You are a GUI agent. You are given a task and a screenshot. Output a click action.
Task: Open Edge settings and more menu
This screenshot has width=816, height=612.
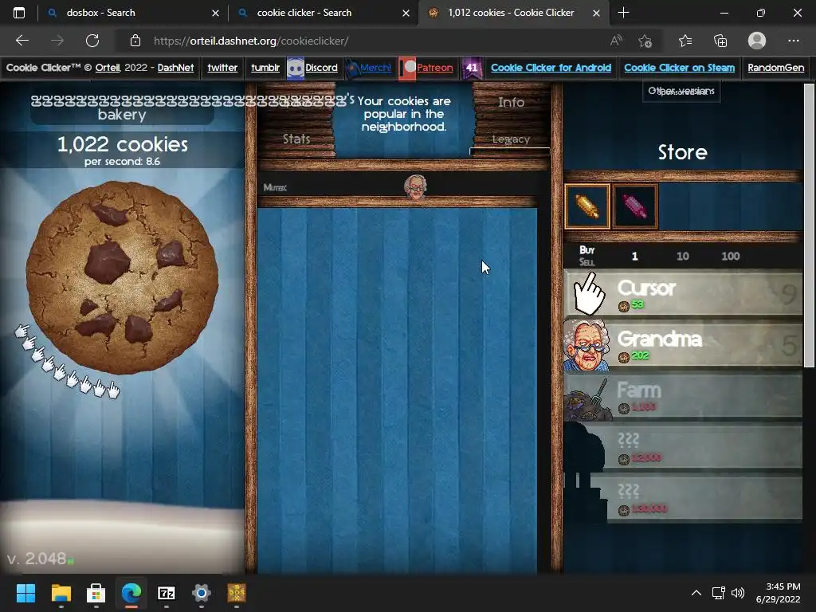pyautogui.click(x=793, y=41)
